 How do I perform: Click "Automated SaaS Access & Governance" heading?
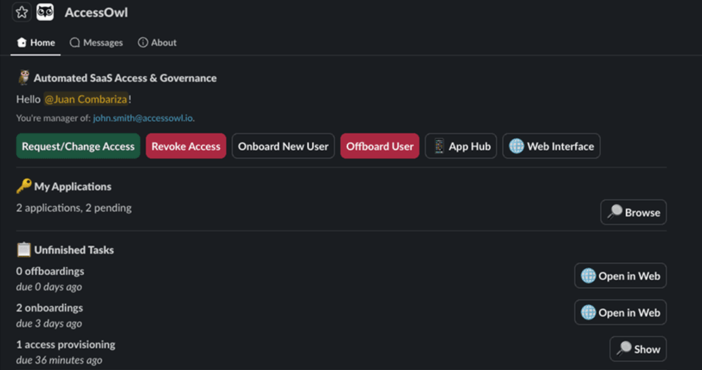point(125,78)
